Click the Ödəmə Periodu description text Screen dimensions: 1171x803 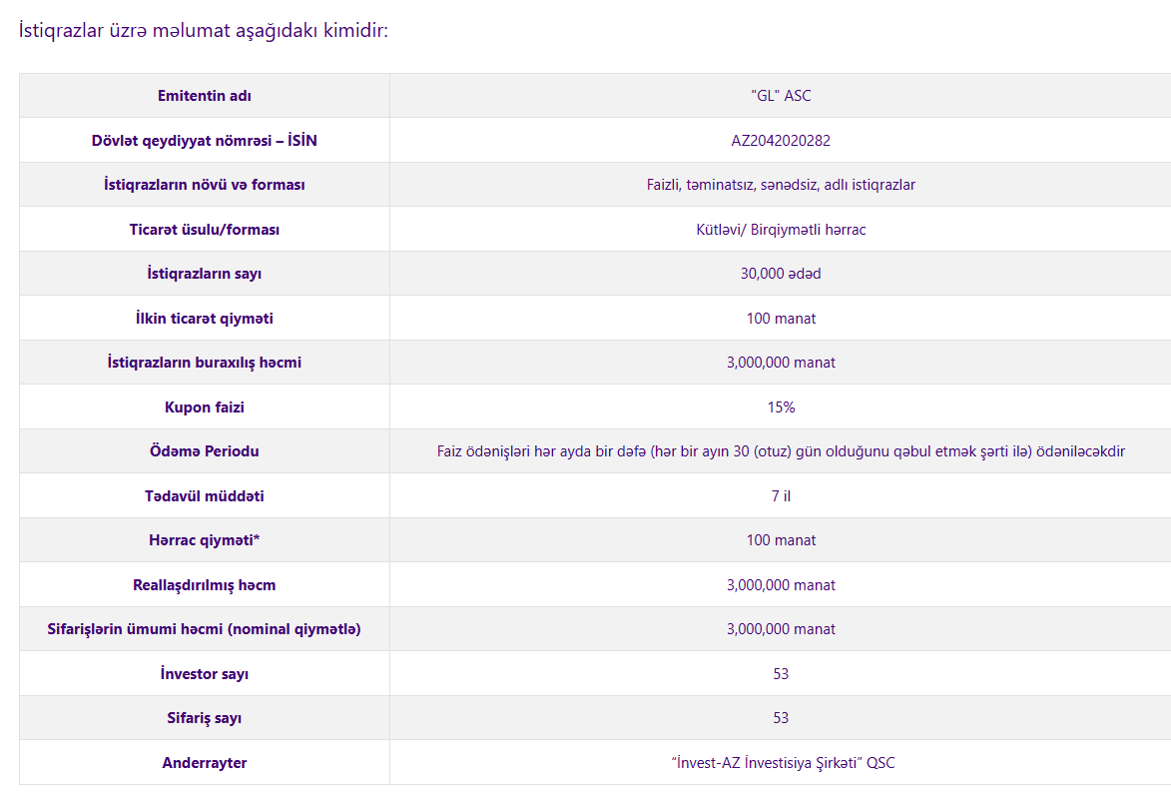point(781,451)
